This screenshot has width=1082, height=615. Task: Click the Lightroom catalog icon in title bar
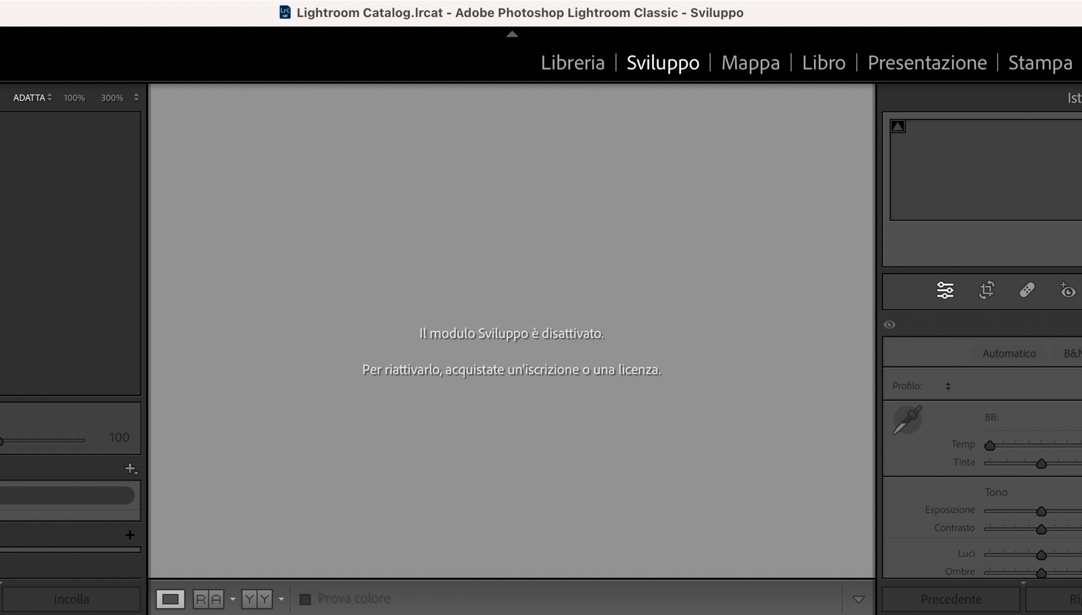285,12
